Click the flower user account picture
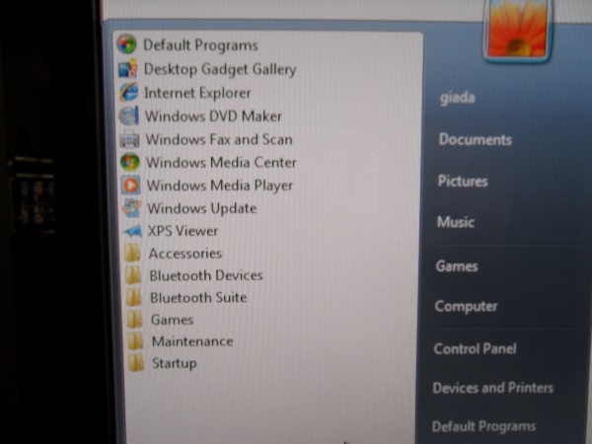 (x=517, y=29)
